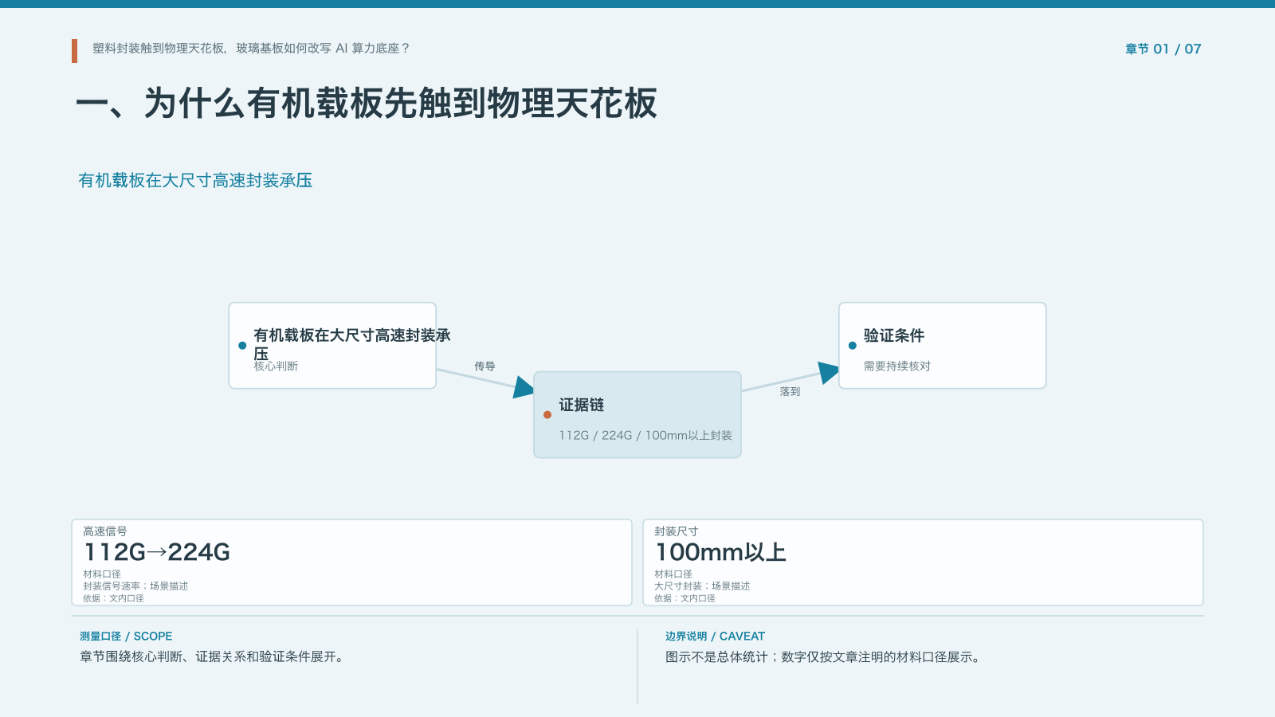Click the "封装尺寸" card label
1275x717 pixels.
pos(677,531)
